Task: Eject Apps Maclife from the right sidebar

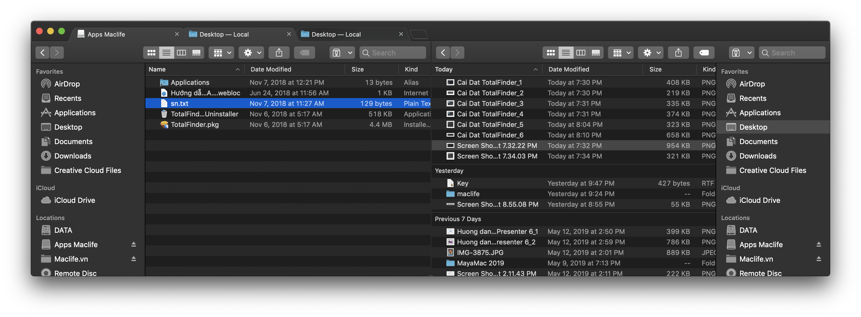Action: pos(819,244)
